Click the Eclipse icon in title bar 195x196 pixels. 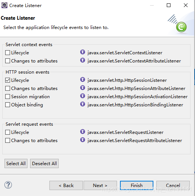(x=4, y=5)
